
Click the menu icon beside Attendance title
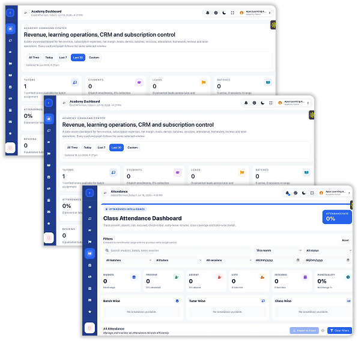[x=105, y=193]
